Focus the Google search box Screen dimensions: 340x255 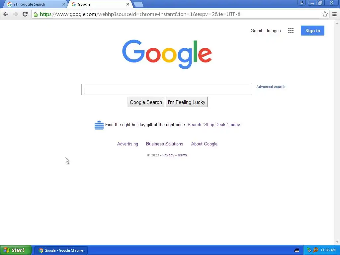click(x=167, y=89)
